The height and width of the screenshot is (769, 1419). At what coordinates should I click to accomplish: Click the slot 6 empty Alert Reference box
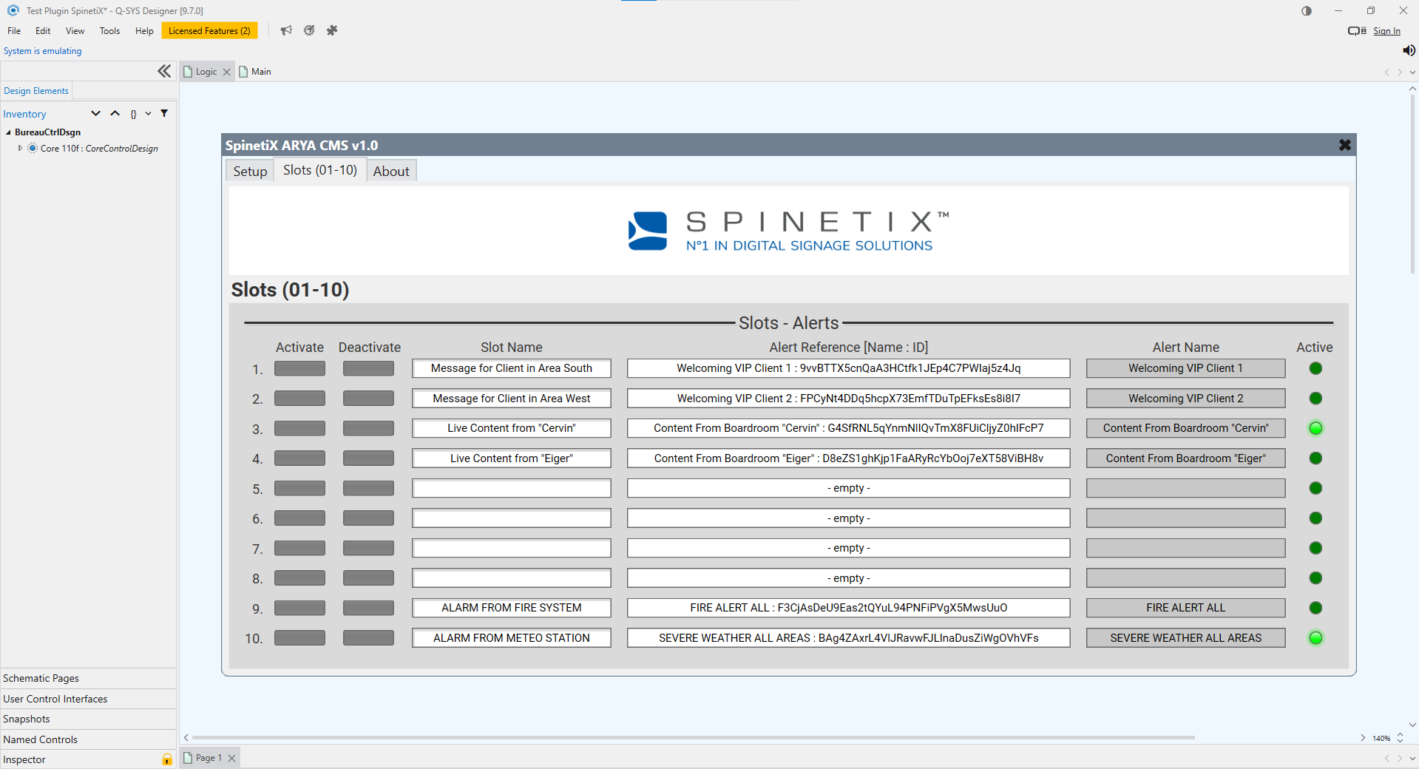849,518
